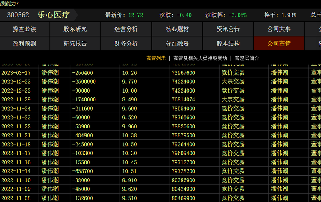Click latest price value 12.72

[x=136, y=15]
